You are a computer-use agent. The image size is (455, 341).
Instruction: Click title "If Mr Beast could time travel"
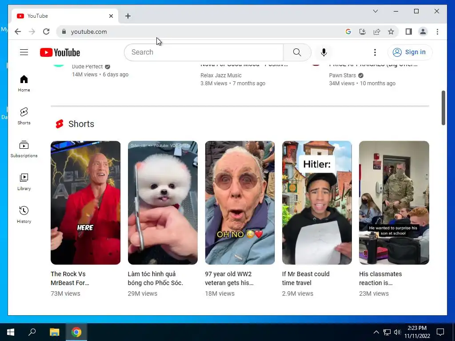(306, 278)
